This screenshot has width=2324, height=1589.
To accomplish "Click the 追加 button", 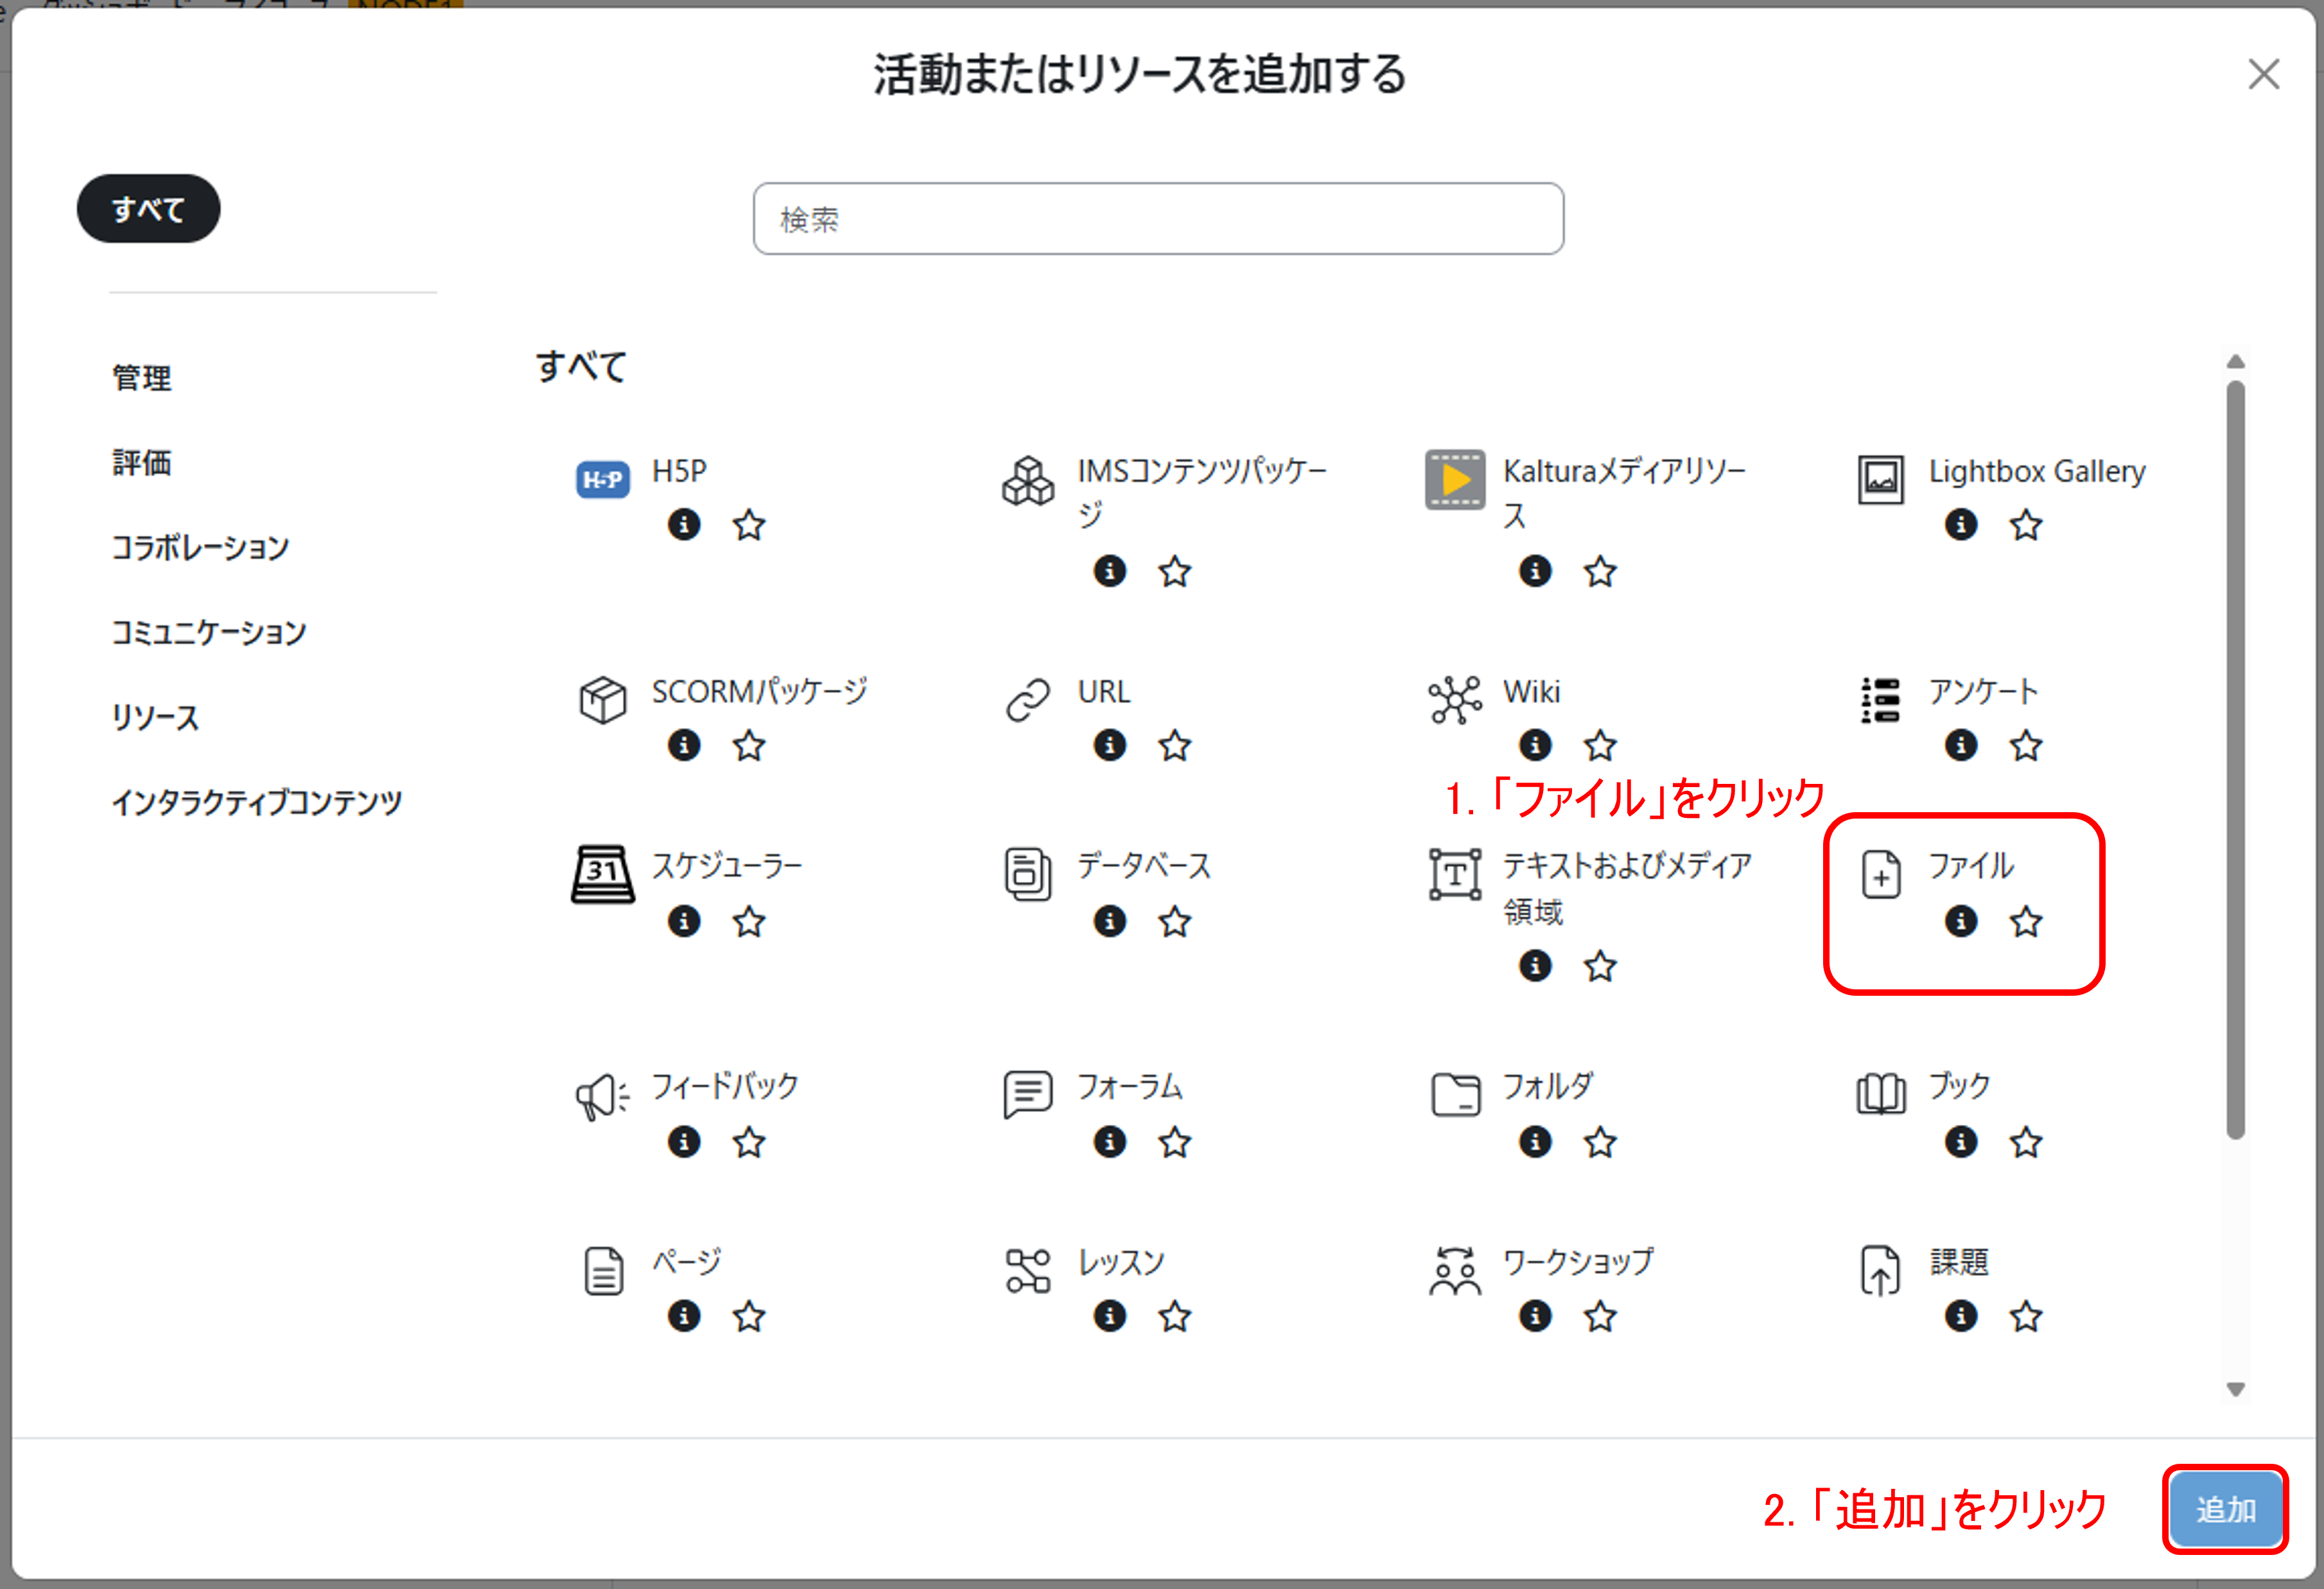I will coord(2226,1509).
